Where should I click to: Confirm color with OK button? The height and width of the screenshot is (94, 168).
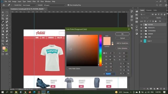pos(122,34)
